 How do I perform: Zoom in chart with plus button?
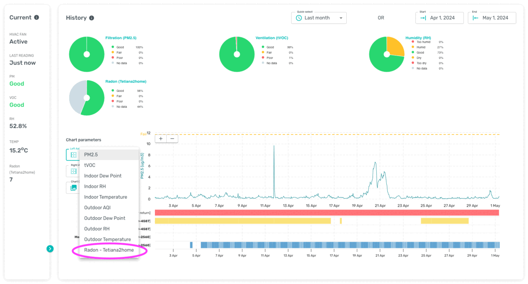(161, 138)
